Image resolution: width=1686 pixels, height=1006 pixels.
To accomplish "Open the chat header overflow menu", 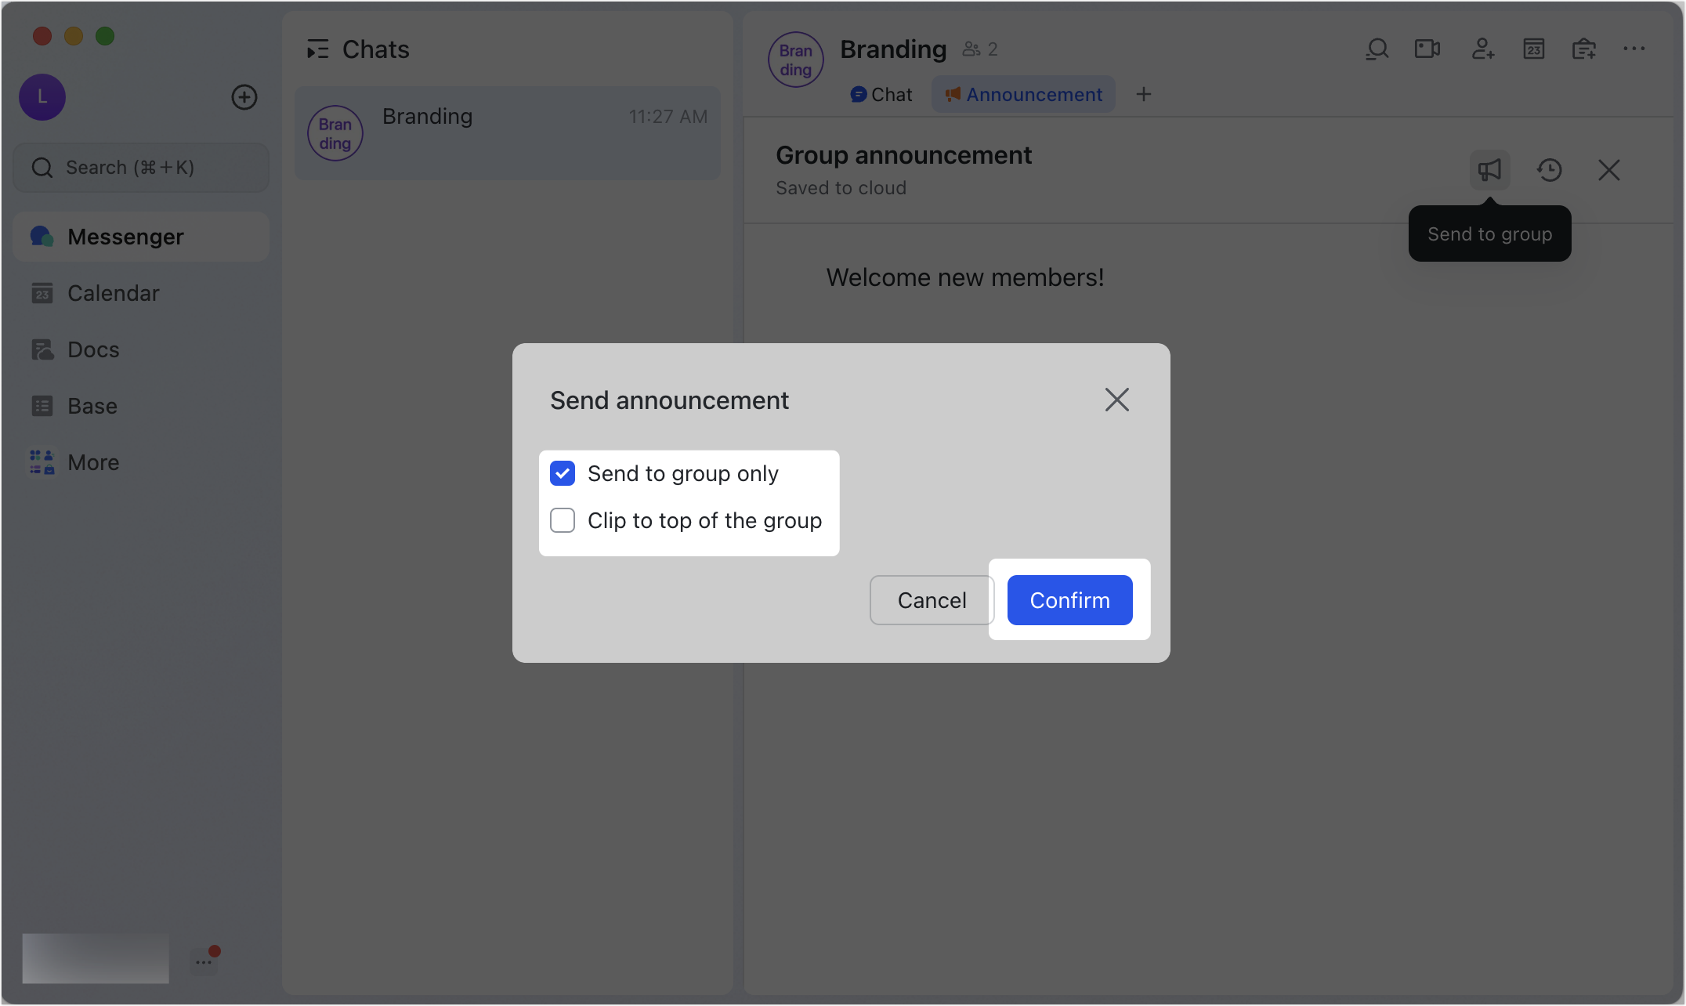I will (x=1634, y=49).
